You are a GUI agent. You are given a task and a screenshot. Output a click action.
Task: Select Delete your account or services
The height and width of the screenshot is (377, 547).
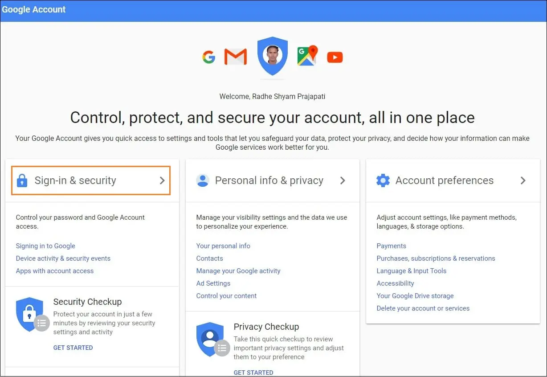pos(423,308)
